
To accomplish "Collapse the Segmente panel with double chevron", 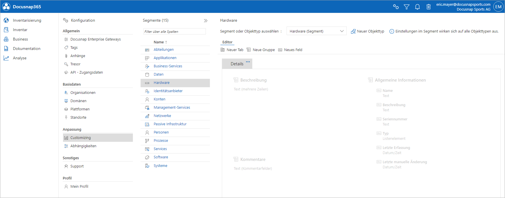I will click(206, 21).
